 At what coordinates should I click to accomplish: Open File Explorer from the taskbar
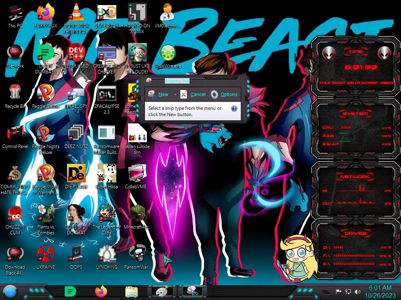pos(132,292)
